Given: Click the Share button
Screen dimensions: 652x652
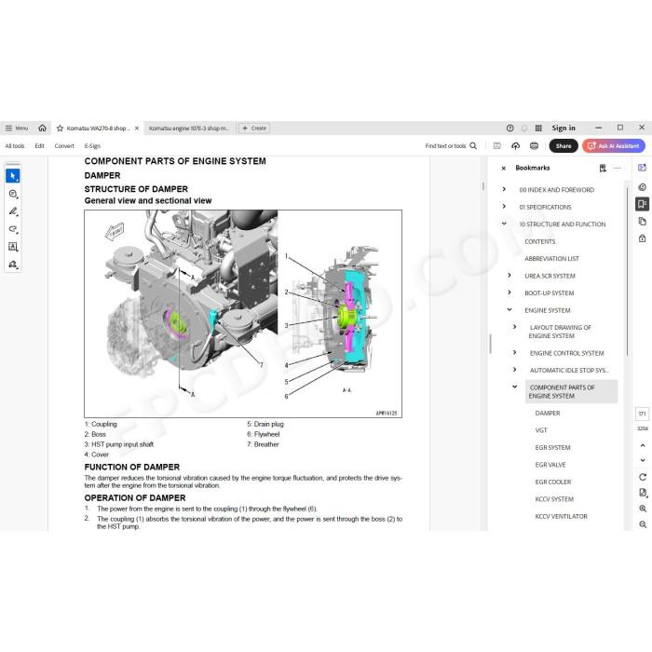Looking at the screenshot, I should 564,146.
